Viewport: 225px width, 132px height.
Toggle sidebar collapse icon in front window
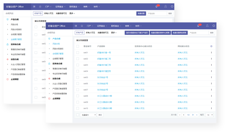pos(76,26)
